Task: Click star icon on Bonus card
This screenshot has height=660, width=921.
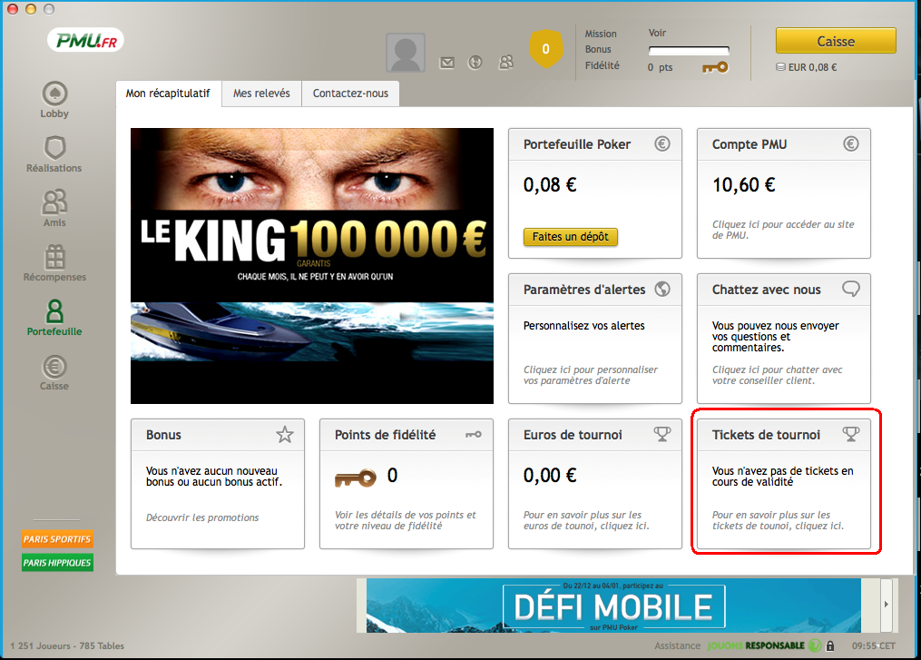Action: tap(285, 434)
